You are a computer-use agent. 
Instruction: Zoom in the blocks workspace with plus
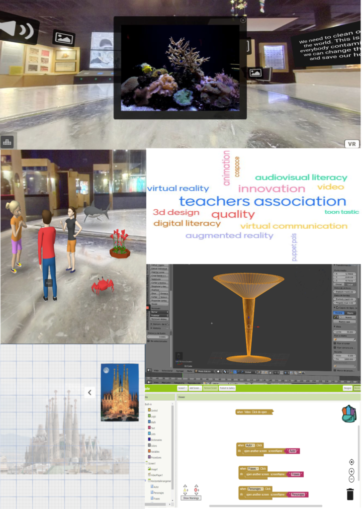point(352,471)
